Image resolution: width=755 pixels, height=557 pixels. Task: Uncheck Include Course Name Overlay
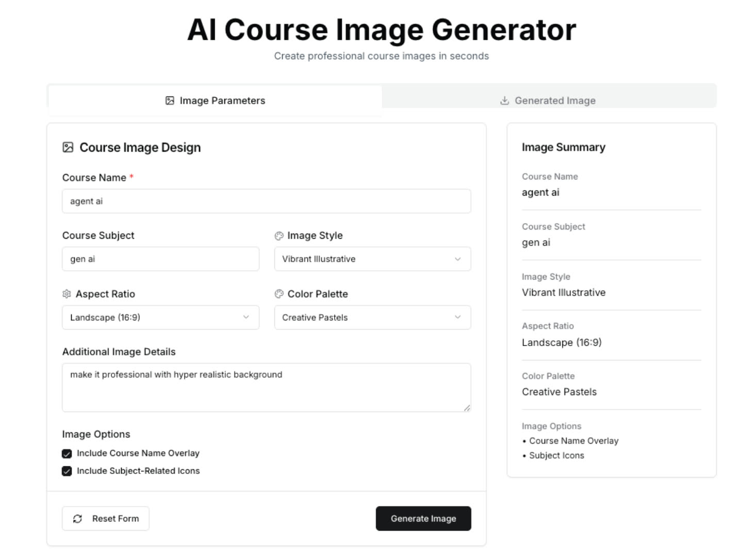pyautogui.click(x=67, y=454)
